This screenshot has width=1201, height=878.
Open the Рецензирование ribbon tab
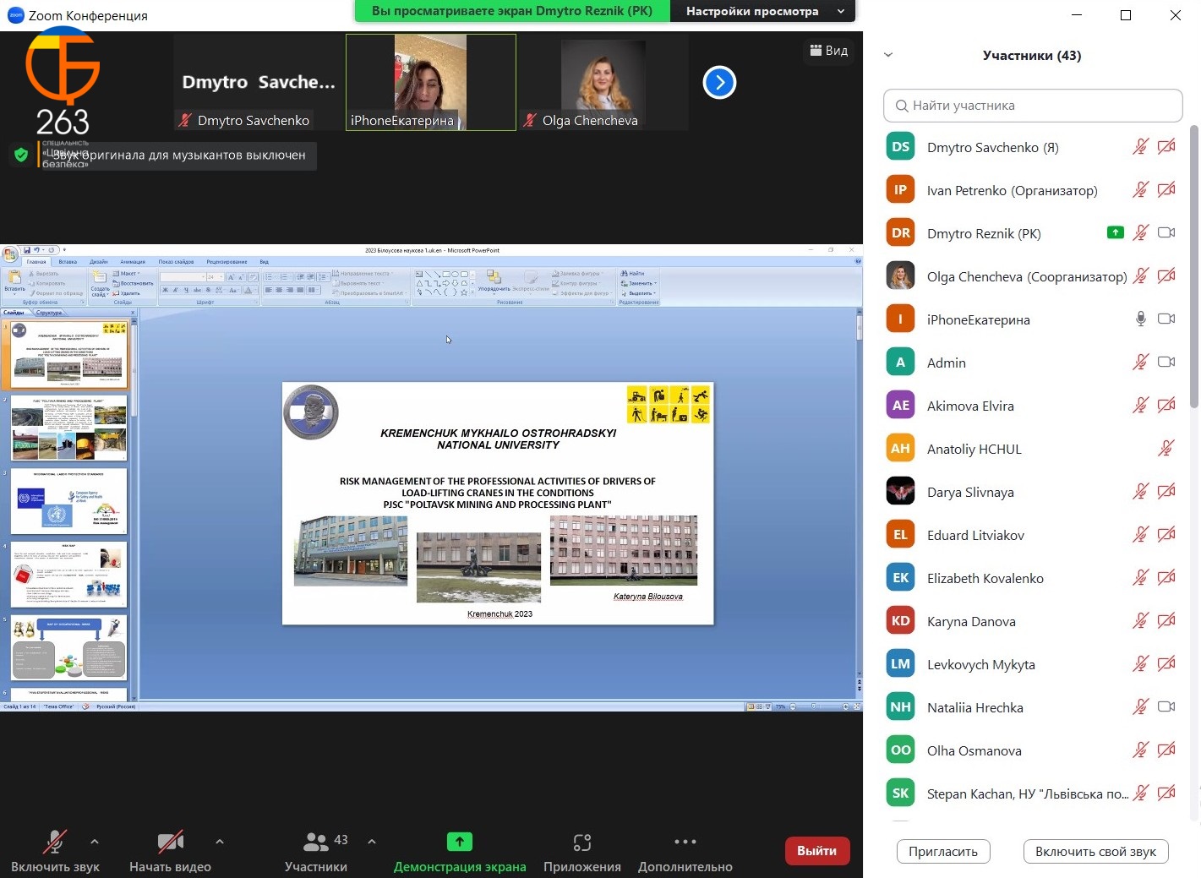click(x=227, y=262)
